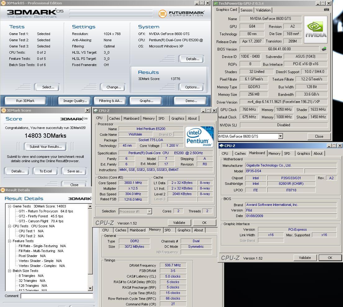Click Submit Your Results button
Viewport: 343px width, 307px height.
46,147
